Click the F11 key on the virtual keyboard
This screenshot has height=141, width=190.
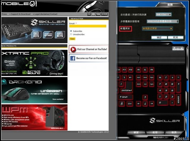point(124,70)
